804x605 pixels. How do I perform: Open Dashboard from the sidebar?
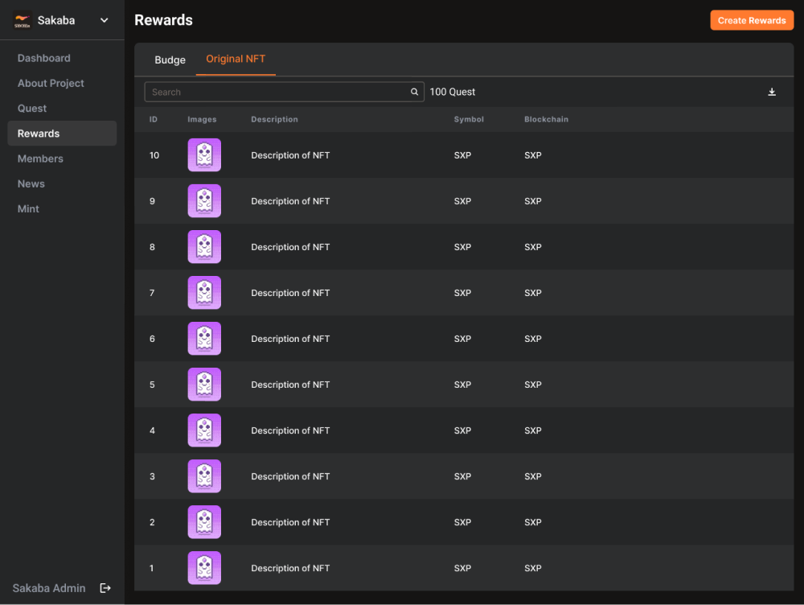(44, 58)
